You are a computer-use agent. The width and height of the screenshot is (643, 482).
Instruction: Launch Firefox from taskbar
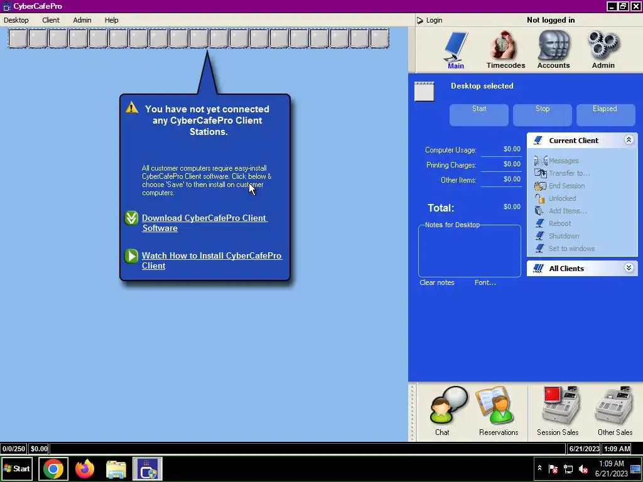(85, 468)
